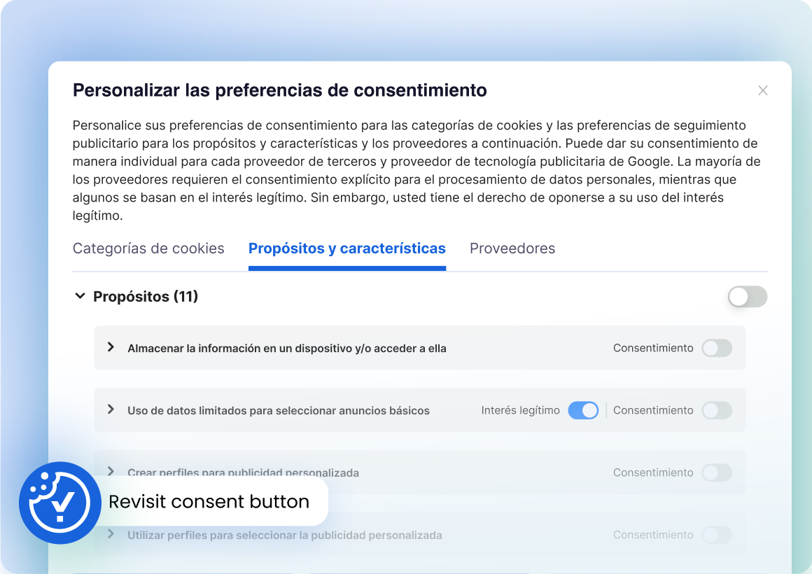Enable Consentimiento for Crear perfiles
The height and width of the screenshot is (574, 812).
click(x=717, y=472)
